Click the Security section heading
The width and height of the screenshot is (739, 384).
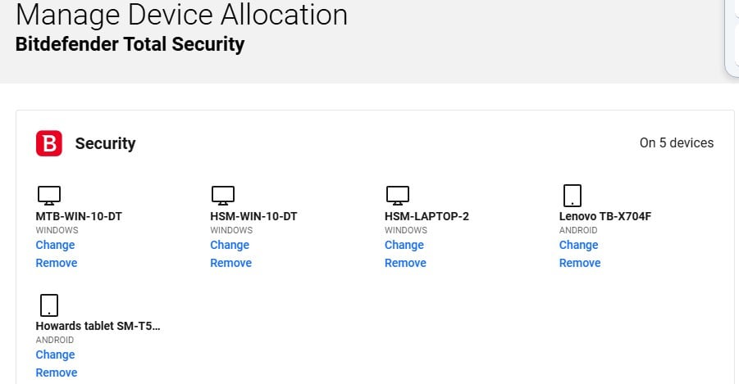click(x=105, y=143)
